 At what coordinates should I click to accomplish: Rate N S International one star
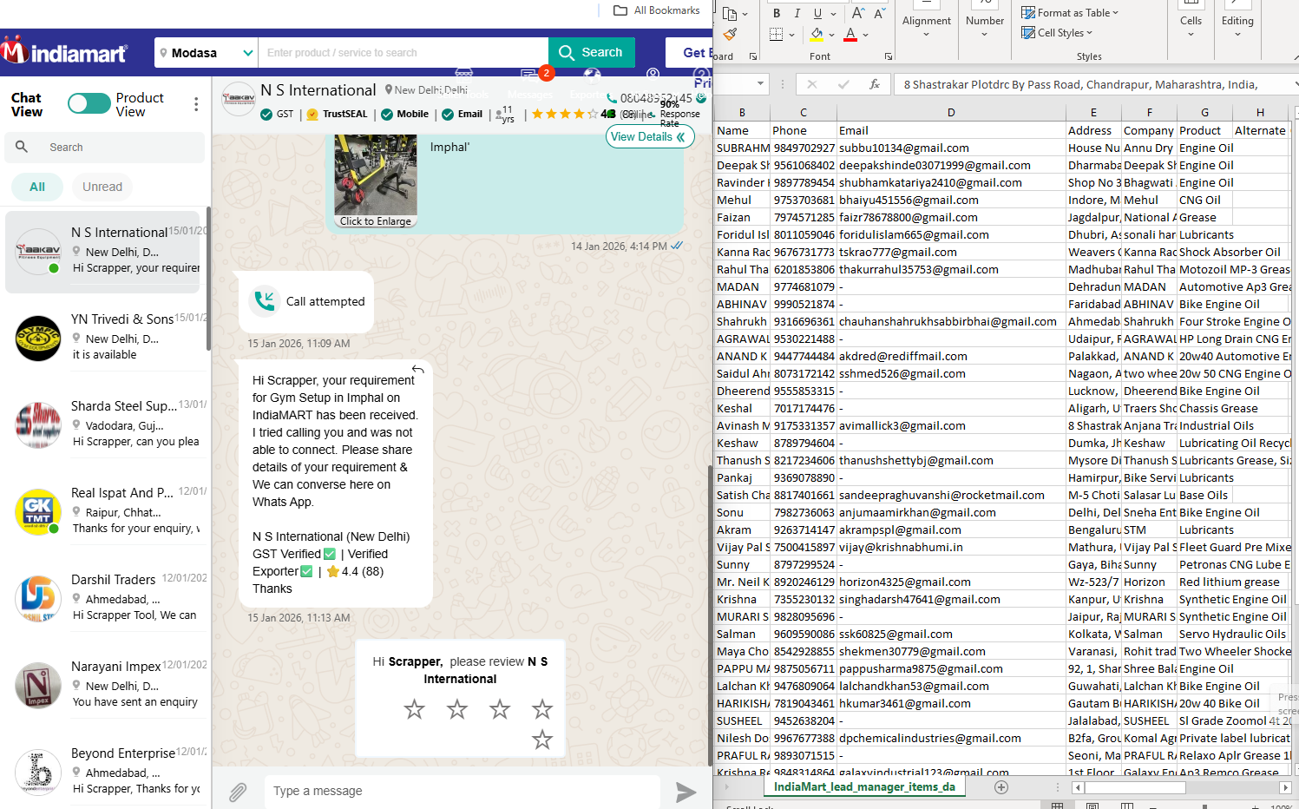tap(415, 709)
